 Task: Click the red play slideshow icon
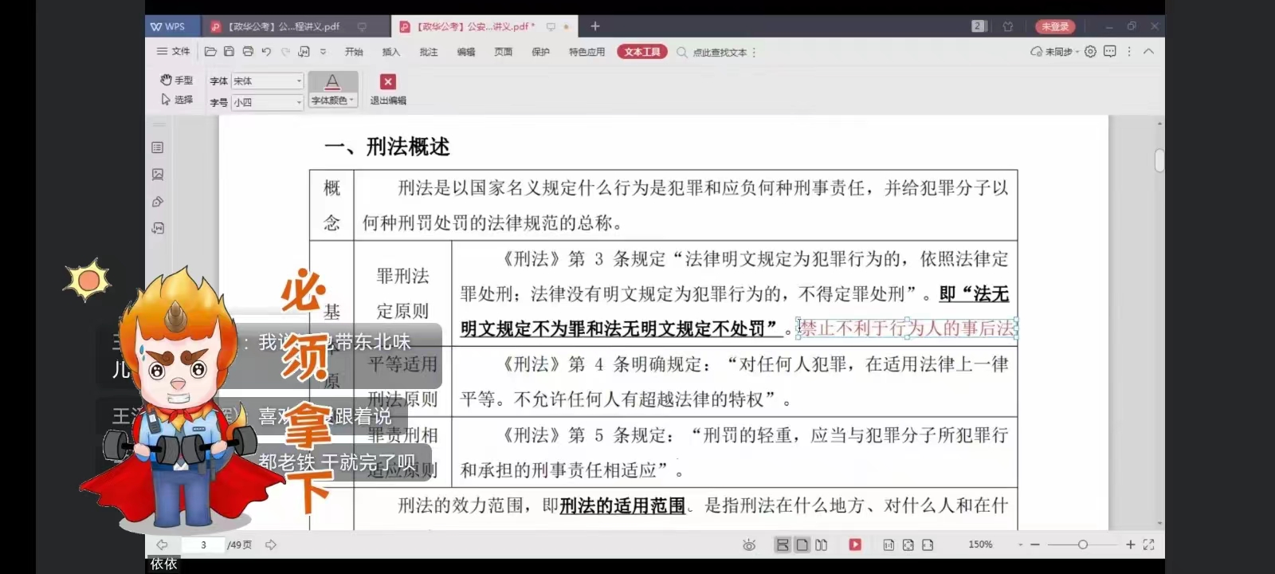coord(855,545)
